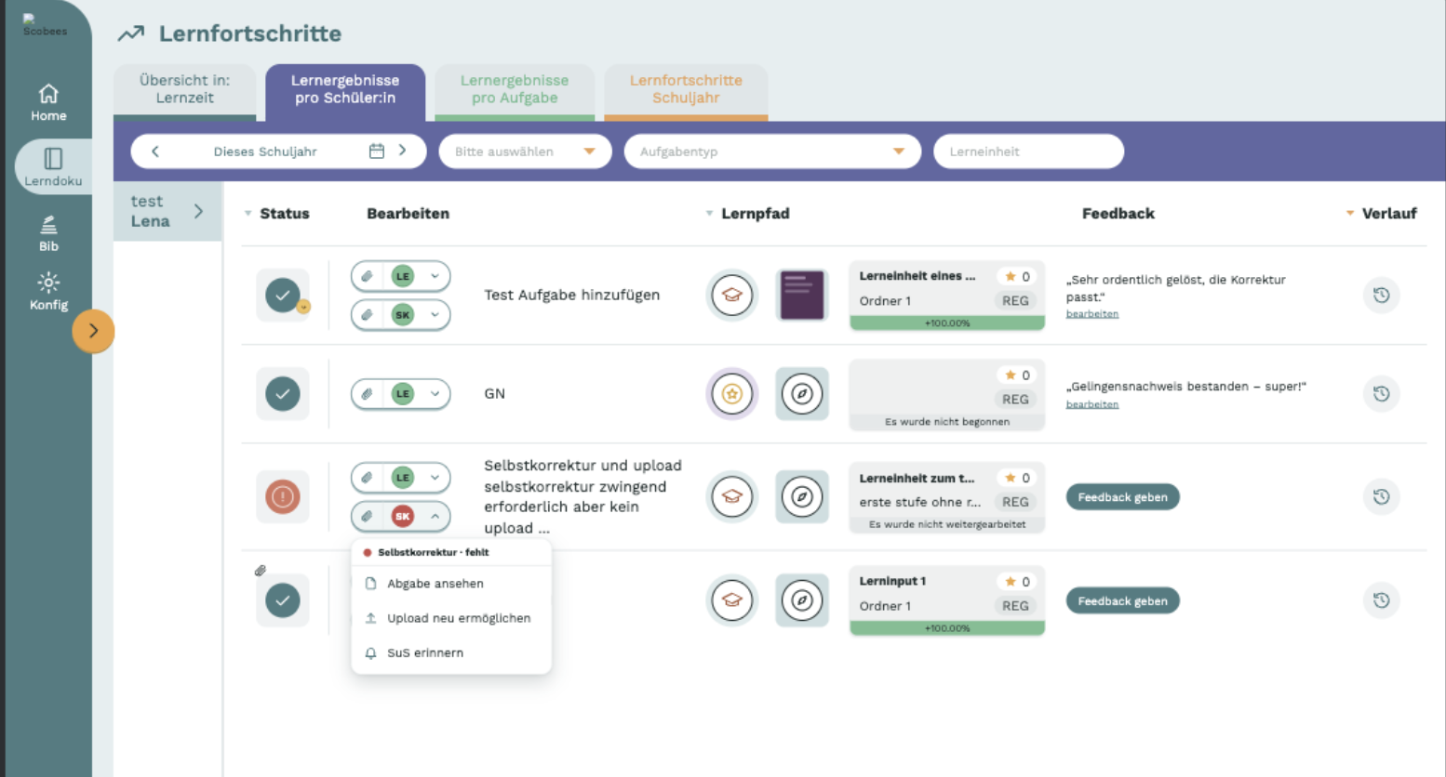This screenshot has height=777, width=1446.
Task: Click the purple book thumbnail in the first row
Action: tap(802, 296)
